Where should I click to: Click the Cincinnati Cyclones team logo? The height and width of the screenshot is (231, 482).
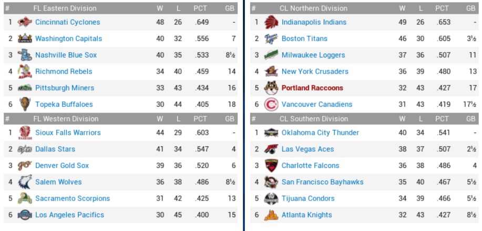point(25,22)
